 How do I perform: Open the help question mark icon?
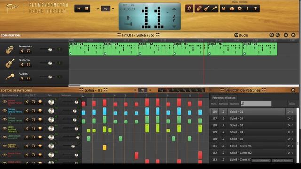(255, 8)
